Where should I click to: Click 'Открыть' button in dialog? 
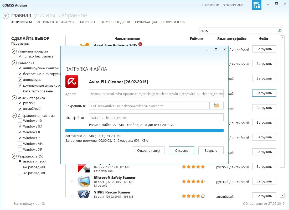[x=182, y=150]
